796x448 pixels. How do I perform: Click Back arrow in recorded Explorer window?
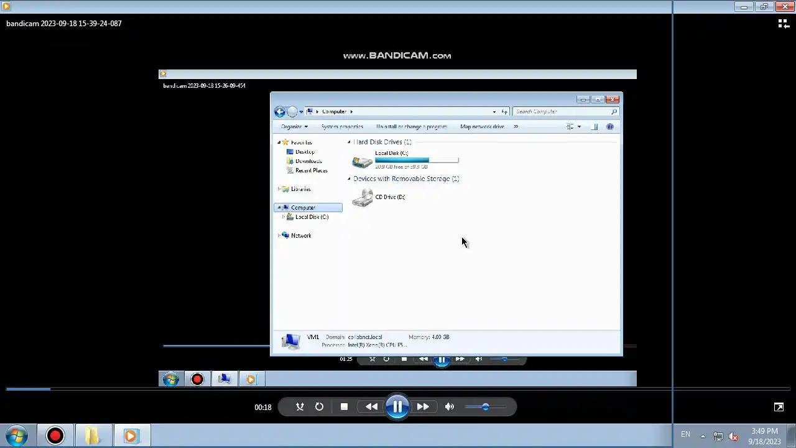click(280, 112)
